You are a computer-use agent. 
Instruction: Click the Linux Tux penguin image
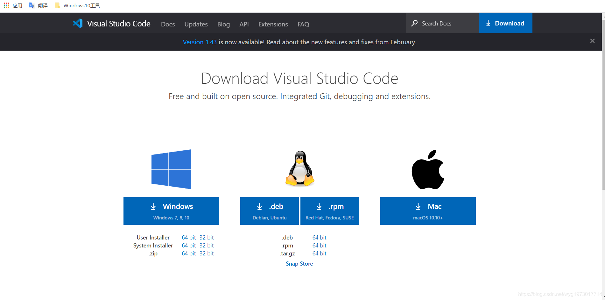[x=300, y=168]
